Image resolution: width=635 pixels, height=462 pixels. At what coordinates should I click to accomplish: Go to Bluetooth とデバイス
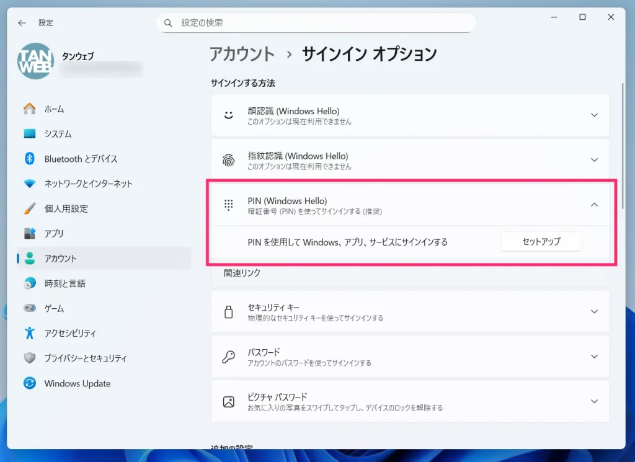(104, 159)
